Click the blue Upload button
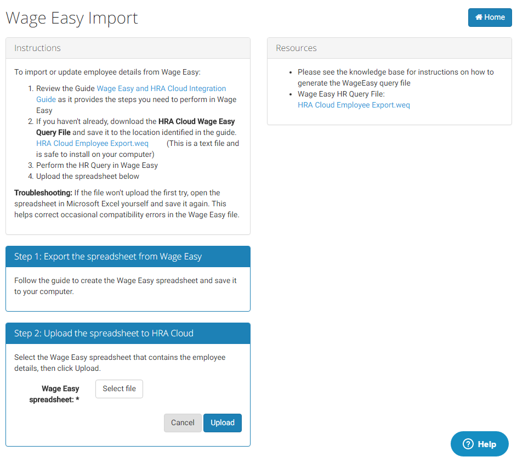This screenshot has height=457, width=517. (x=223, y=422)
